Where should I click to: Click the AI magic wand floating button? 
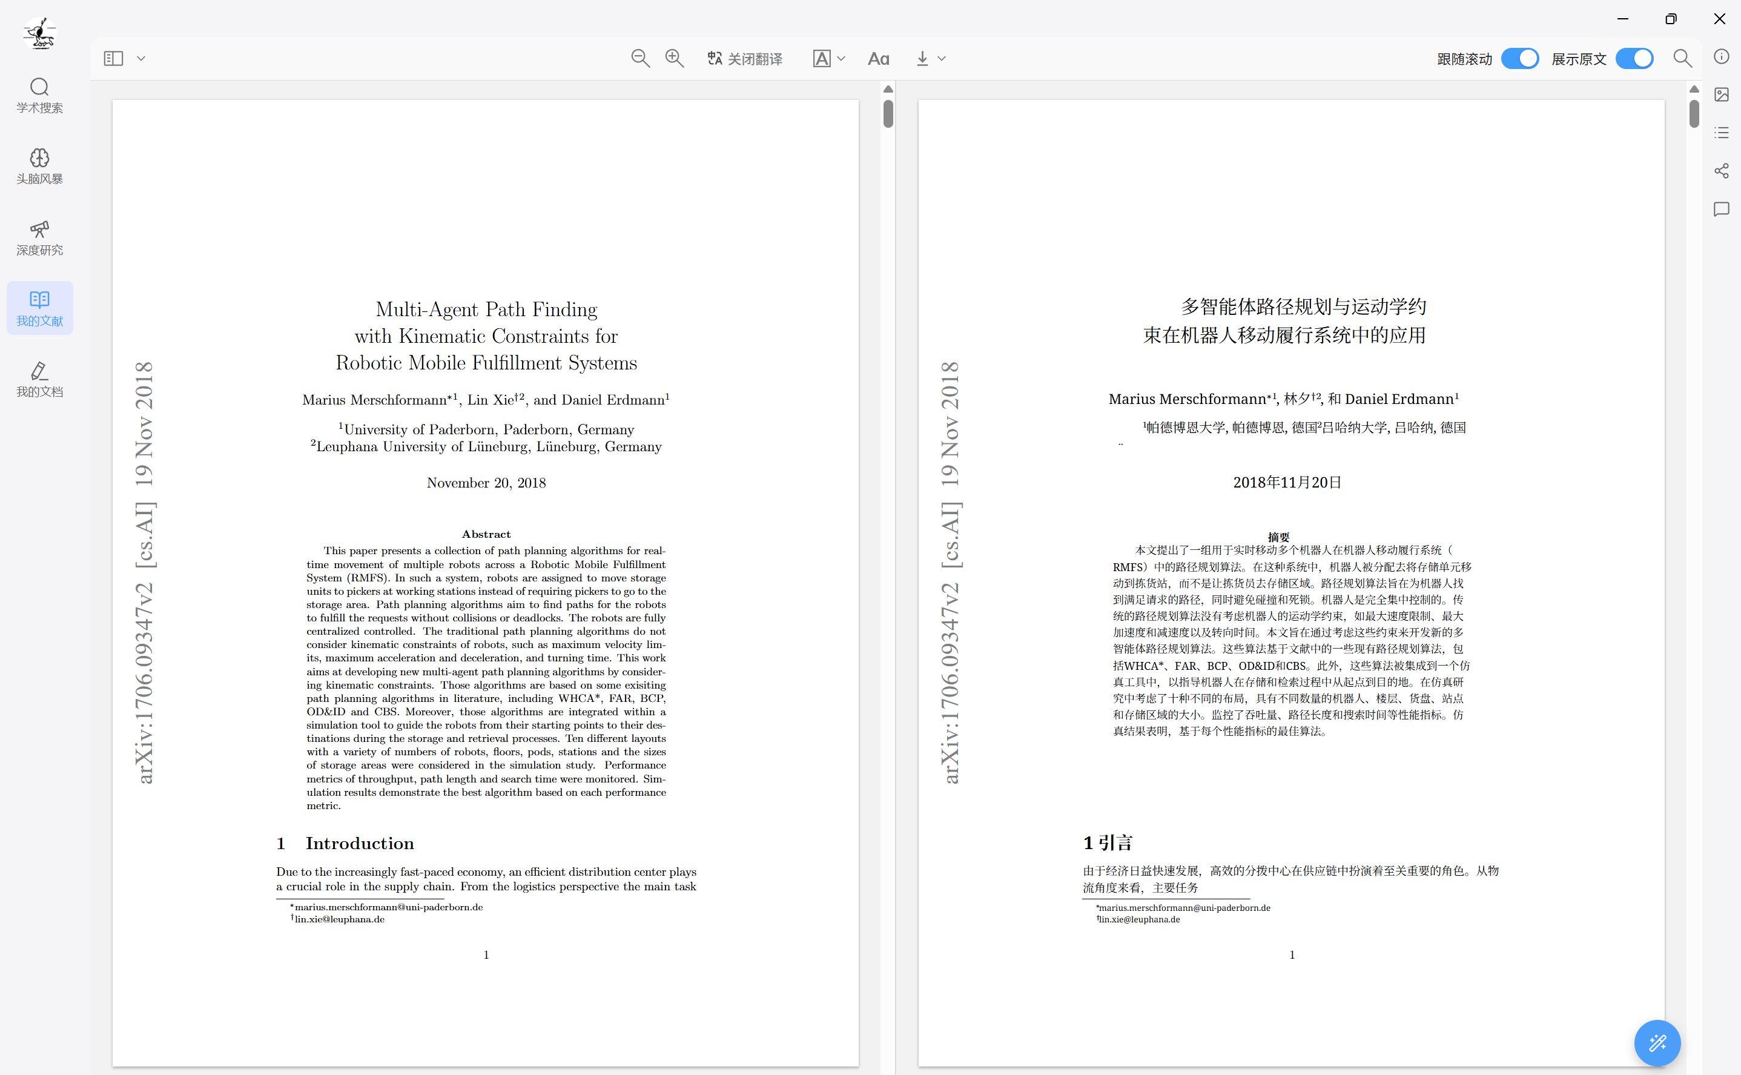(1657, 1042)
